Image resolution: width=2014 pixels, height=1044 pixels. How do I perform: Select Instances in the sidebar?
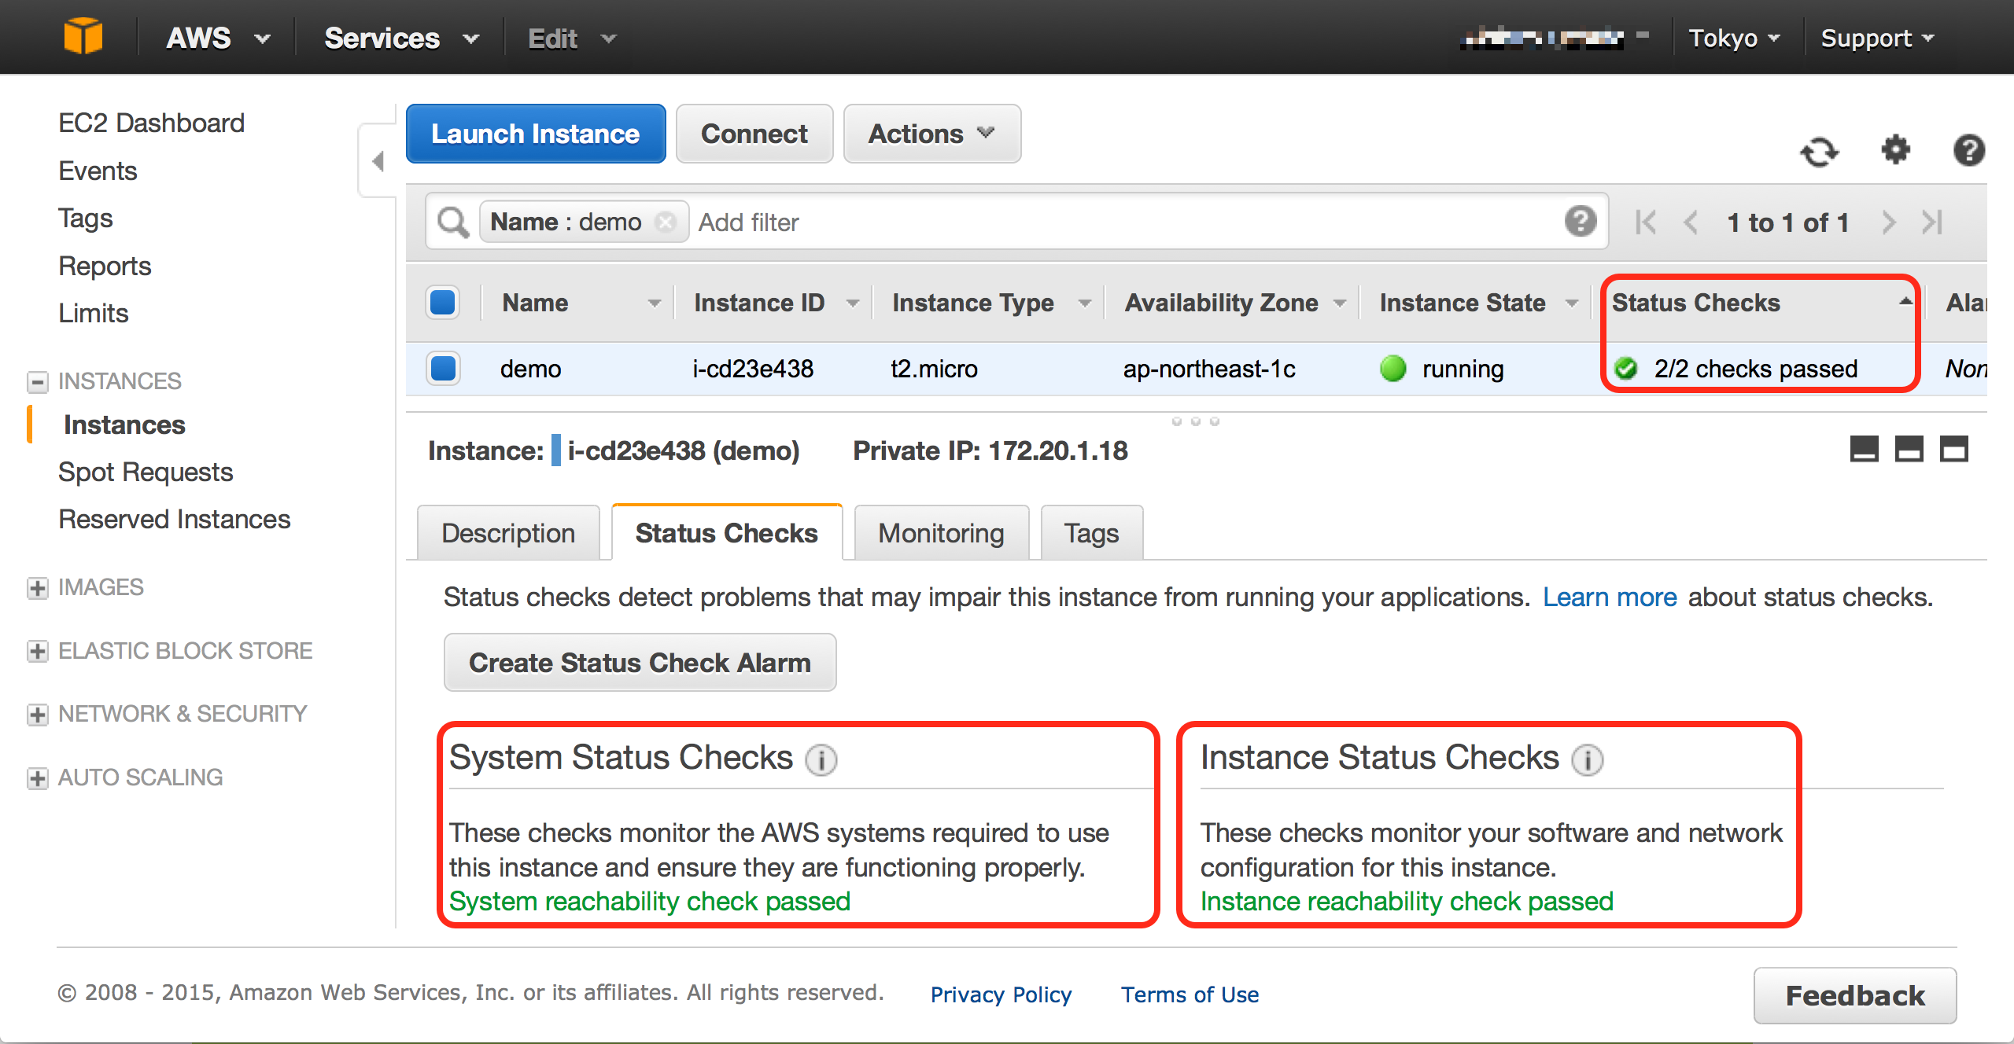click(x=124, y=425)
